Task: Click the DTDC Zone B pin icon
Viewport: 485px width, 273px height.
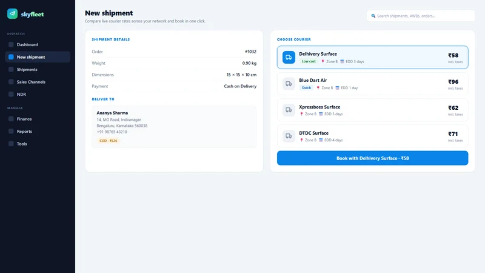Action: 301,140
